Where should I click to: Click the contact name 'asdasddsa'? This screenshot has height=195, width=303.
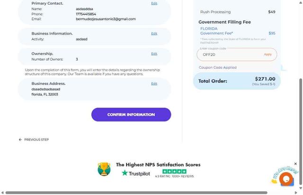(x=84, y=9)
